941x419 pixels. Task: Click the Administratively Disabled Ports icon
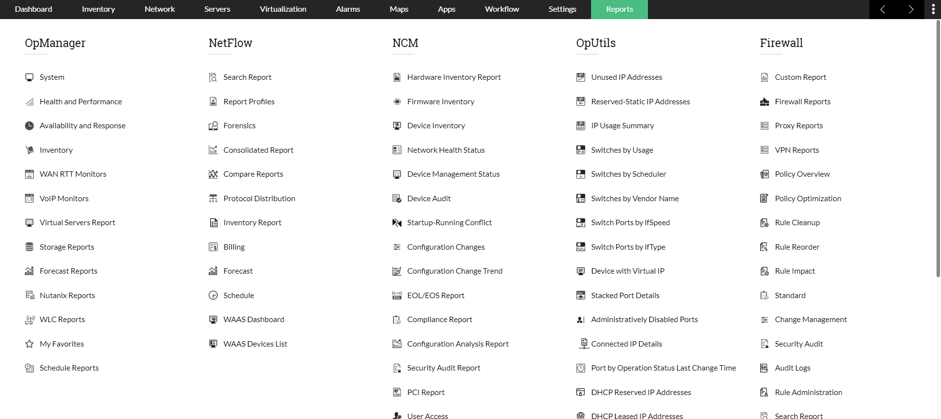[x=581, y=320]
